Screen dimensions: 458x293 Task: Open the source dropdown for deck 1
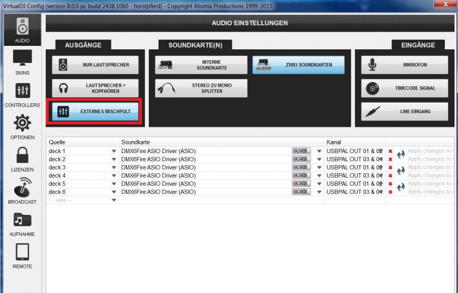pos(114,151)
